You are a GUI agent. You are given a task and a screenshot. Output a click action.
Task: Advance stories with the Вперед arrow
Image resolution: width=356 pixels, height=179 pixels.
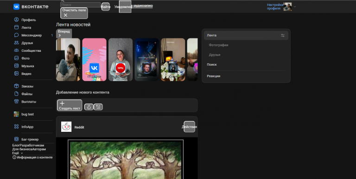tap(64, 33)
